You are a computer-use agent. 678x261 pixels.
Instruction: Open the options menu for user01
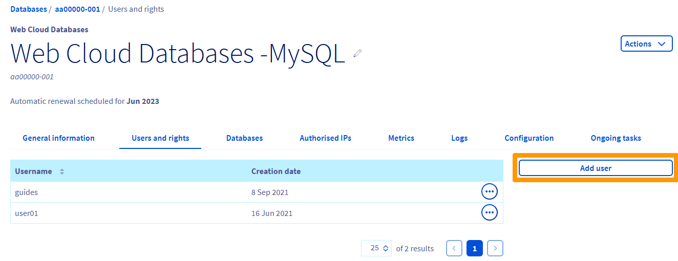click(489, 212)
